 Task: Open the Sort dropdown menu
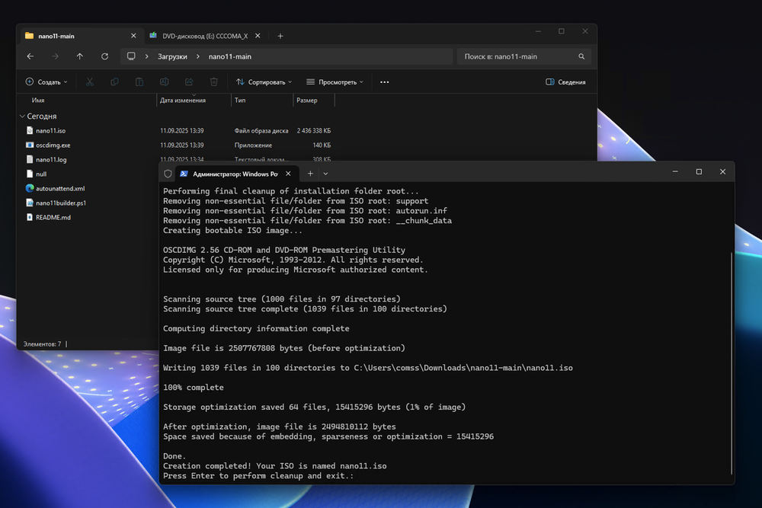[x=264, y=82]
